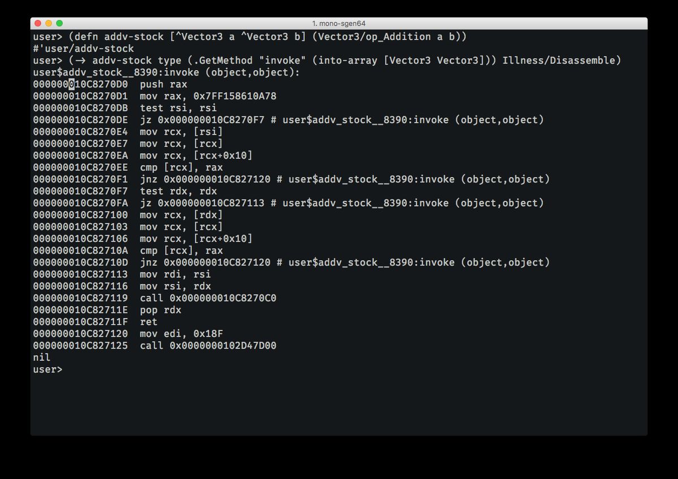678x479 pixels.
Task: Click the hex value 0x7FF158610A78
Action: coord(235,96)
